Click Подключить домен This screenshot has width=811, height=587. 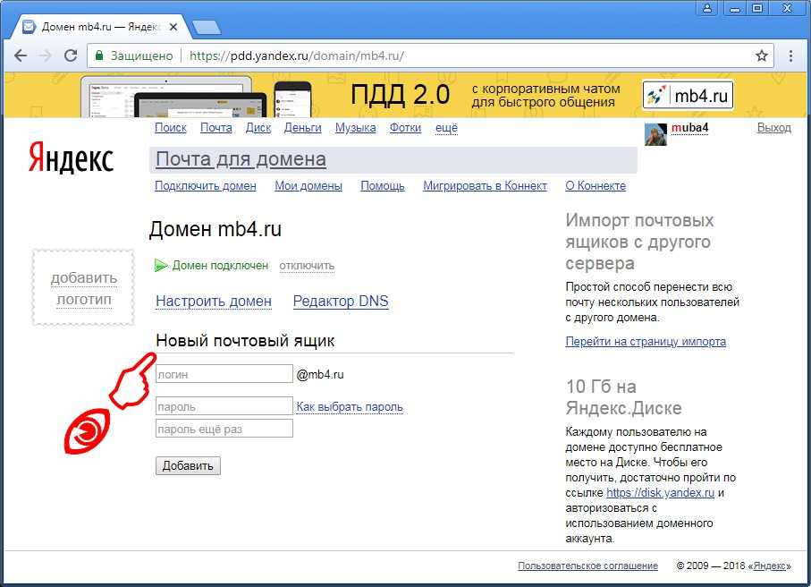click(206, 186)
